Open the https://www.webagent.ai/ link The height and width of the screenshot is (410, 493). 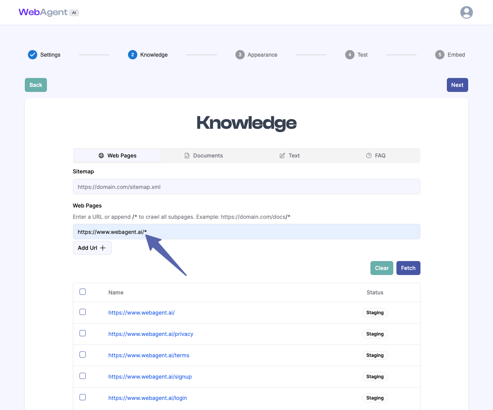(x=142, y=313)
